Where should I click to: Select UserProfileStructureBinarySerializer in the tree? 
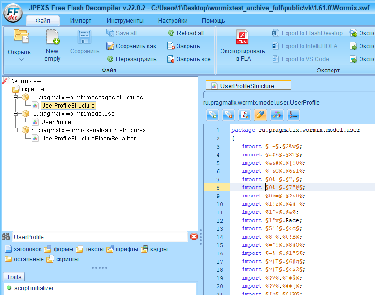88,138
